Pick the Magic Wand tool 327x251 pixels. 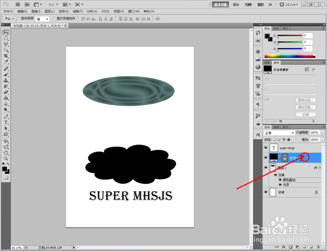6,50
